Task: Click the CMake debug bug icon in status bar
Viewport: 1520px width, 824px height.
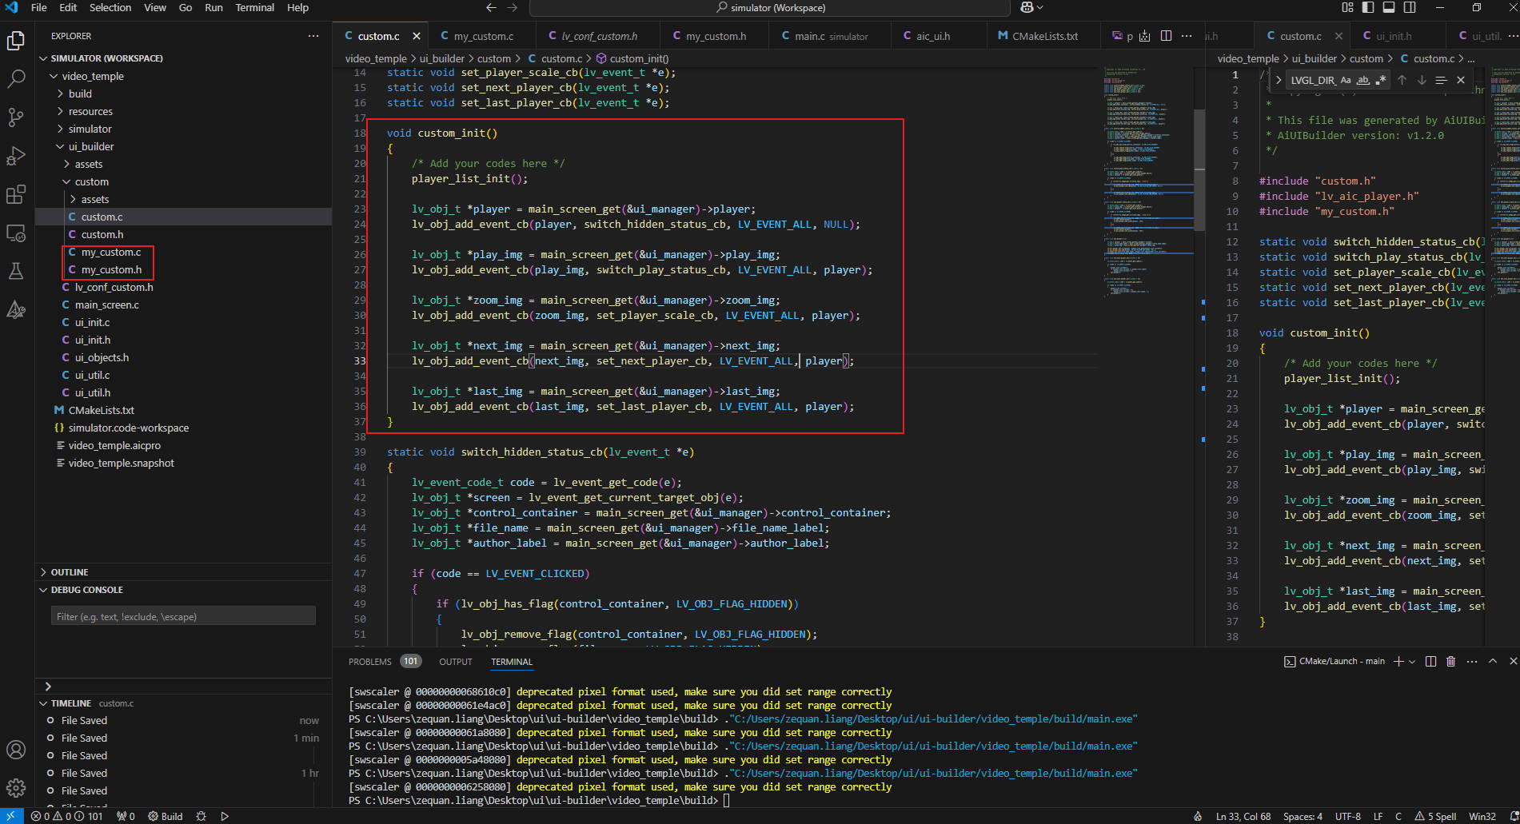Action: [201, 816]
